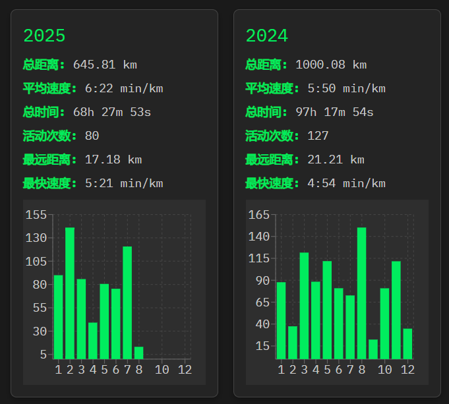Click the 总距离 label in 2025 card
The image size is (449, 404).
point(44,65)
